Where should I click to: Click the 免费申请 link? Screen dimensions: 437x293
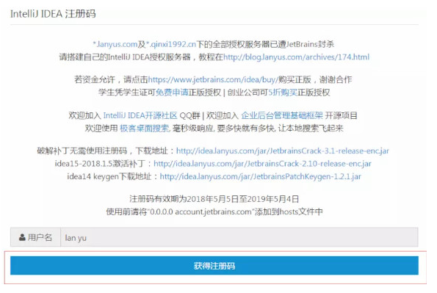(x=172, y=92)
